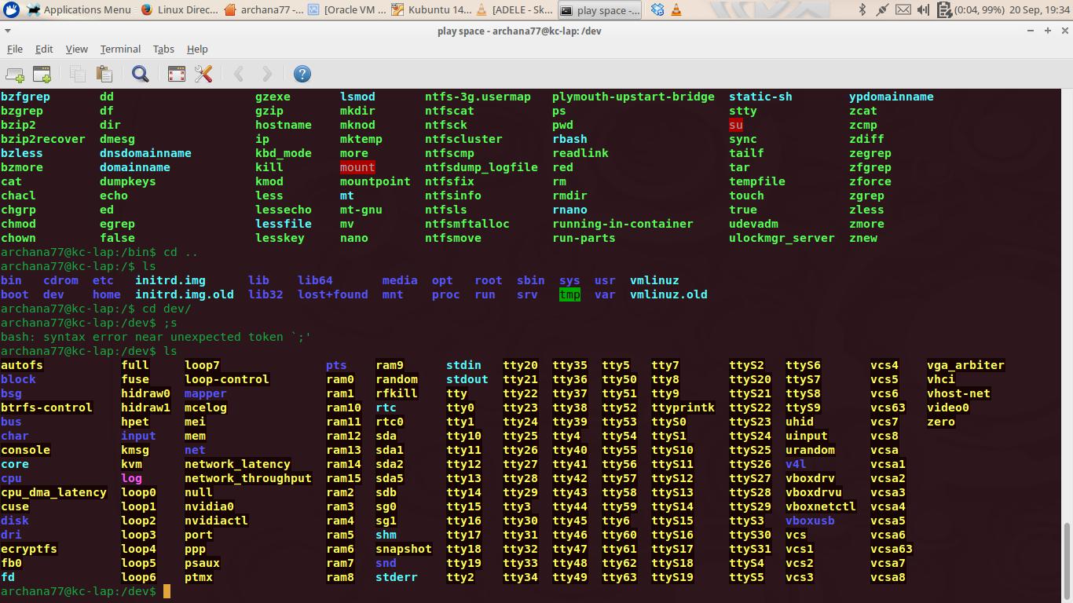Open the Bluetooth tray icon
The image size is (1073, 603).
[x=862, y=10]
